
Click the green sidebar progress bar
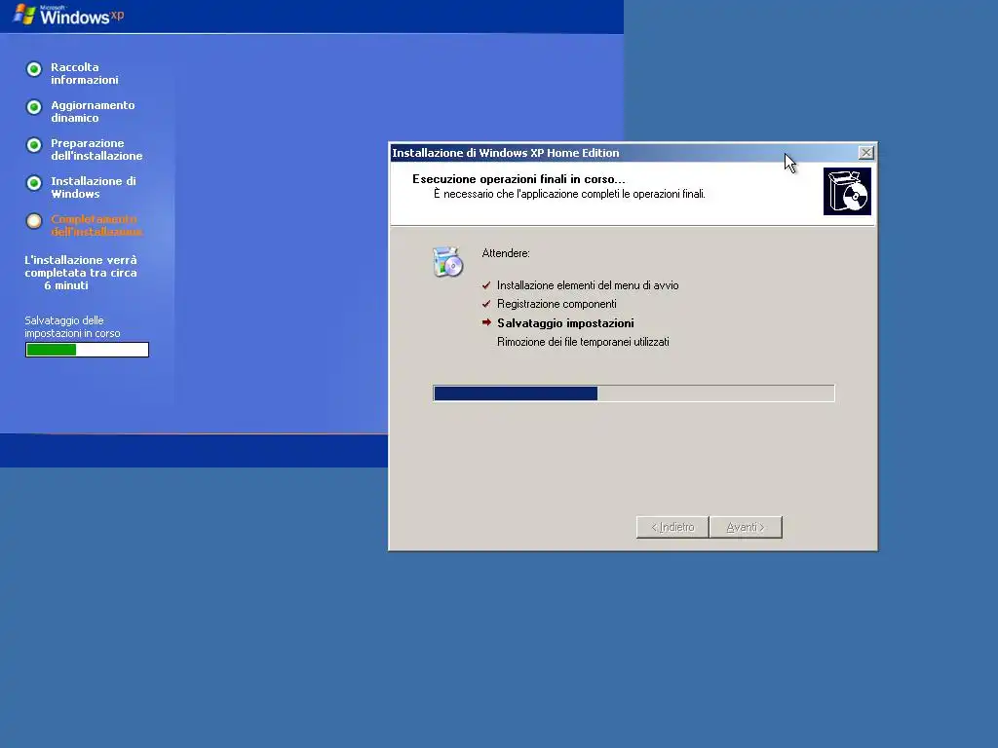[x=87, y=350]
